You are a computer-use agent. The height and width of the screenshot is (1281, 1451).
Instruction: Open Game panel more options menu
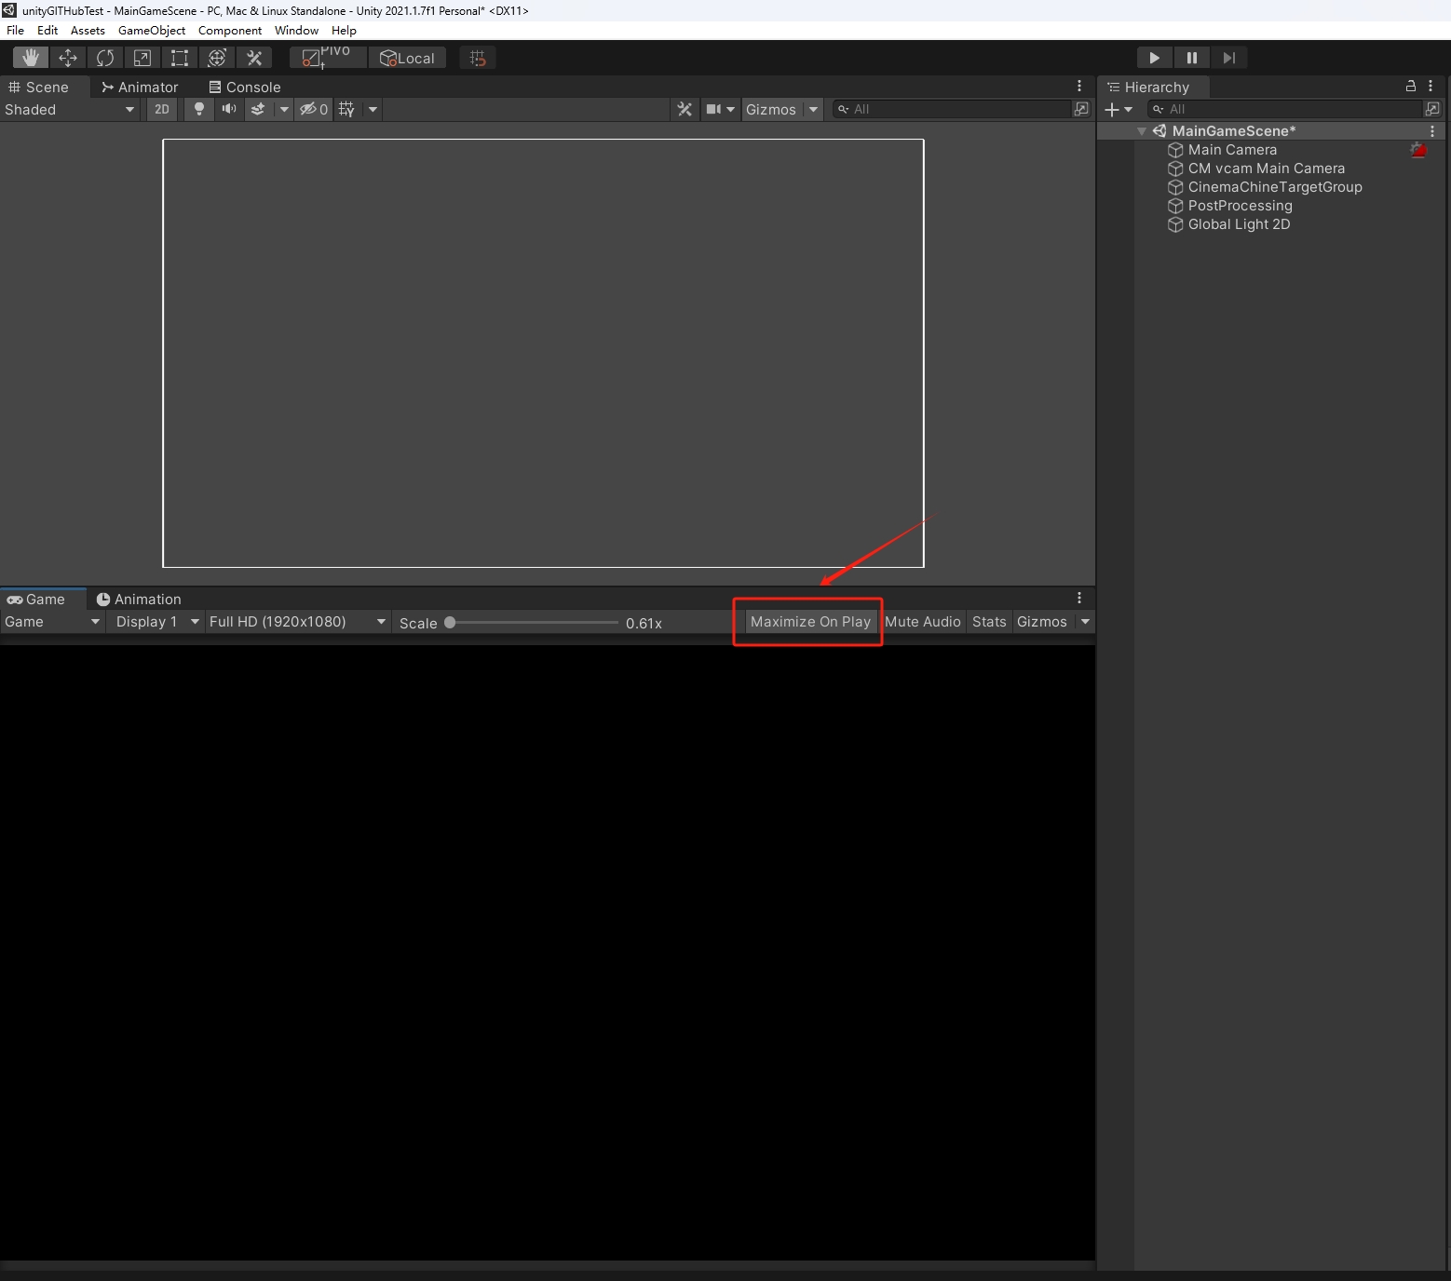coord(1079,598)
